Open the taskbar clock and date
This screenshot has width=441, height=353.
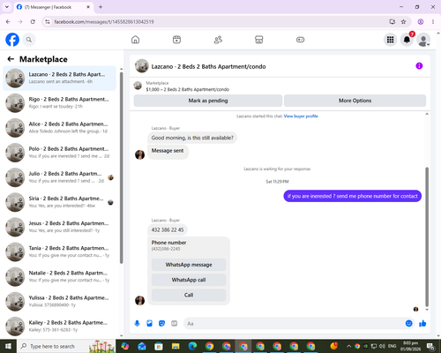(410, 346)
